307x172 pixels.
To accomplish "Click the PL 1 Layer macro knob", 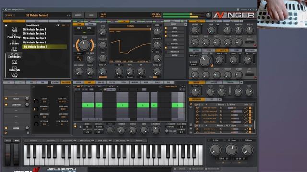I will [231, 150].
